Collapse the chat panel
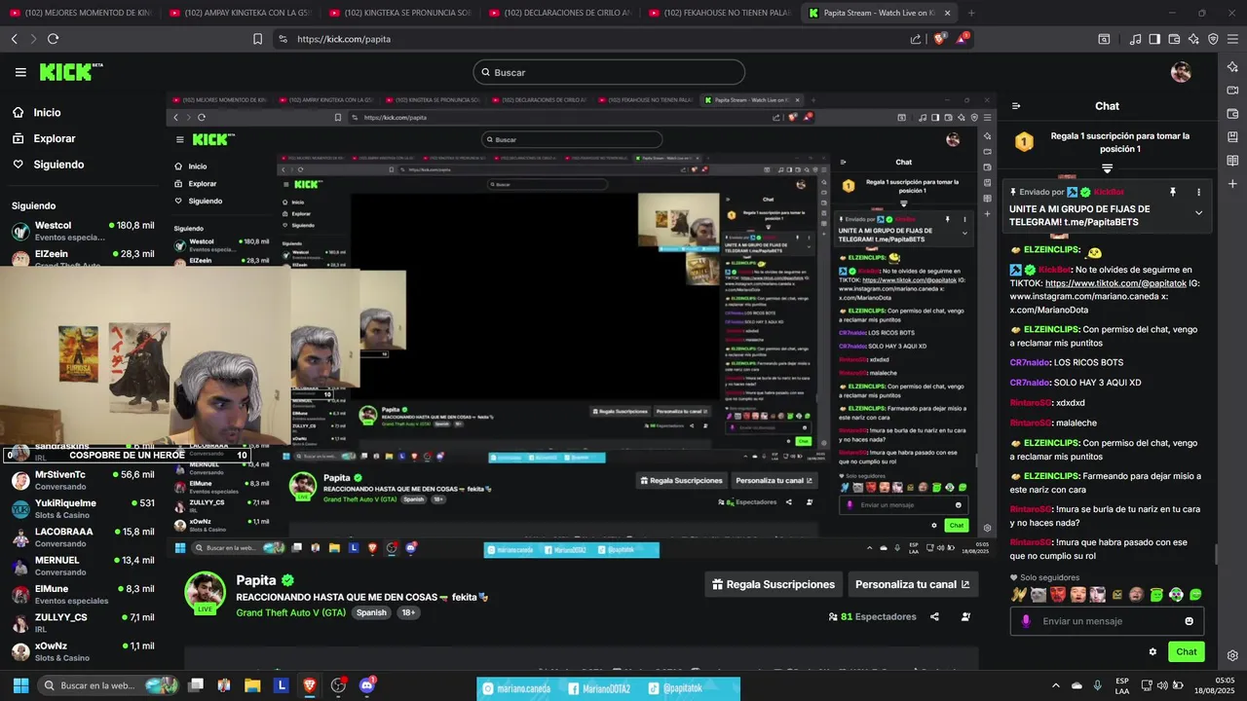The width and height of the screenshot is (1247, 701). (1016, 106)
